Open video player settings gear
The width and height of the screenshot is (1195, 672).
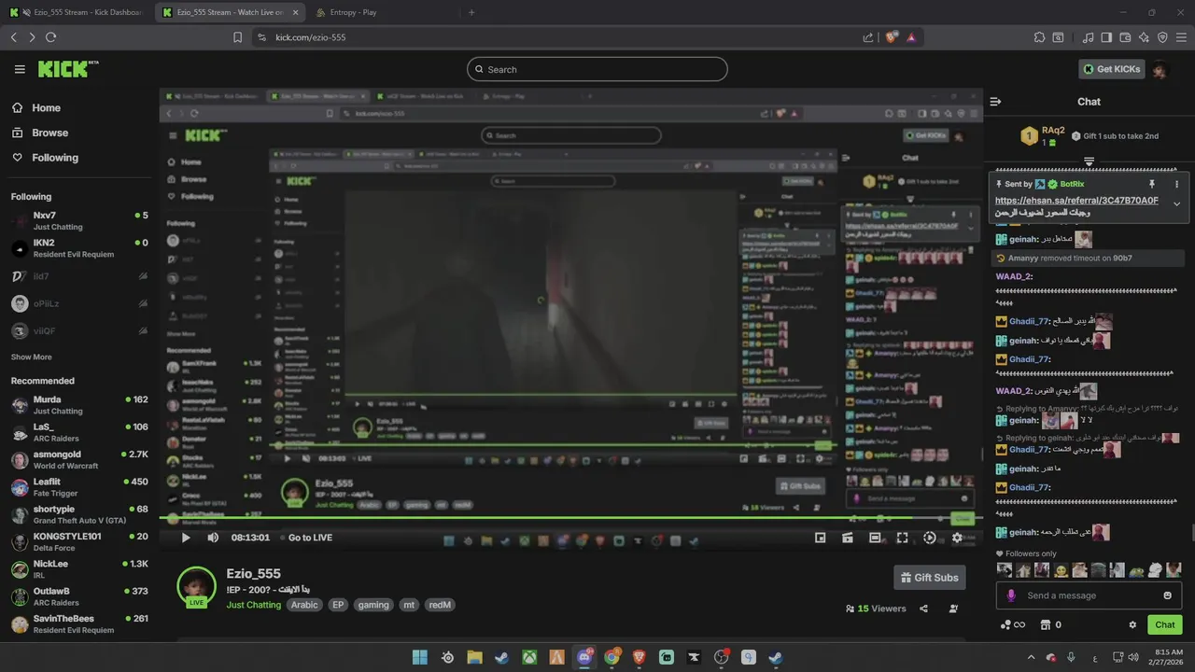point(957,538)
